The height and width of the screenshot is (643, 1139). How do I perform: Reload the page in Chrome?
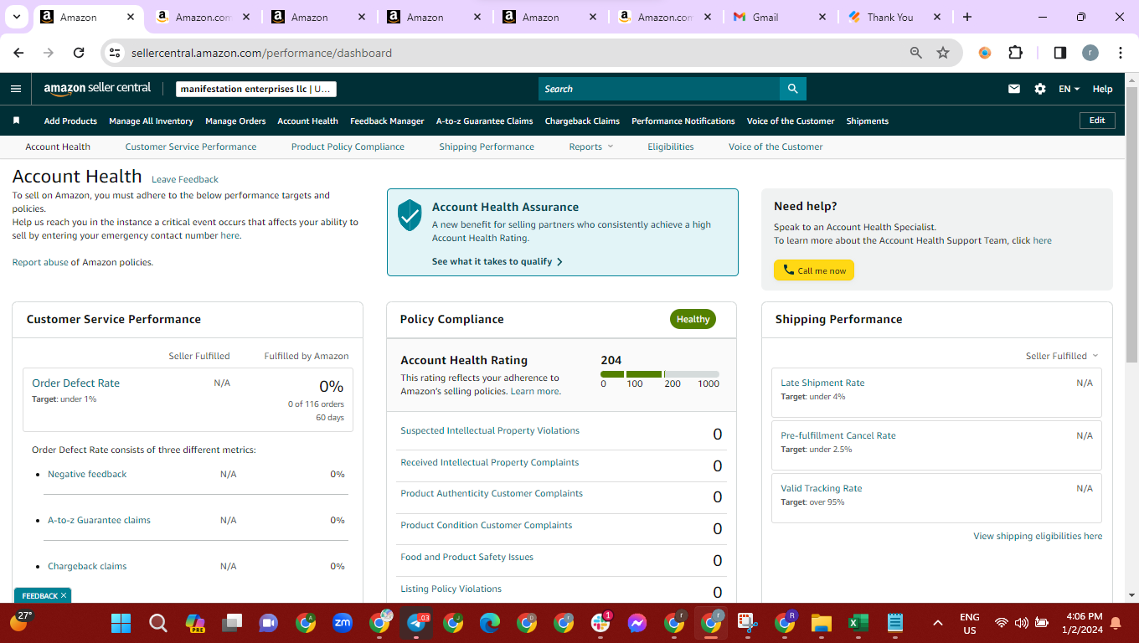[x=79, y=53]
